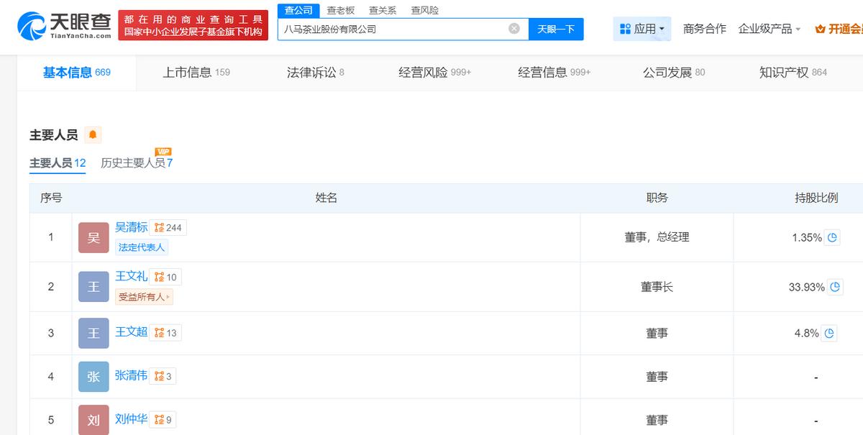Screen dimensions: 863x435
Task: Click the 天眼一下 search button
Action: point(556,29)
